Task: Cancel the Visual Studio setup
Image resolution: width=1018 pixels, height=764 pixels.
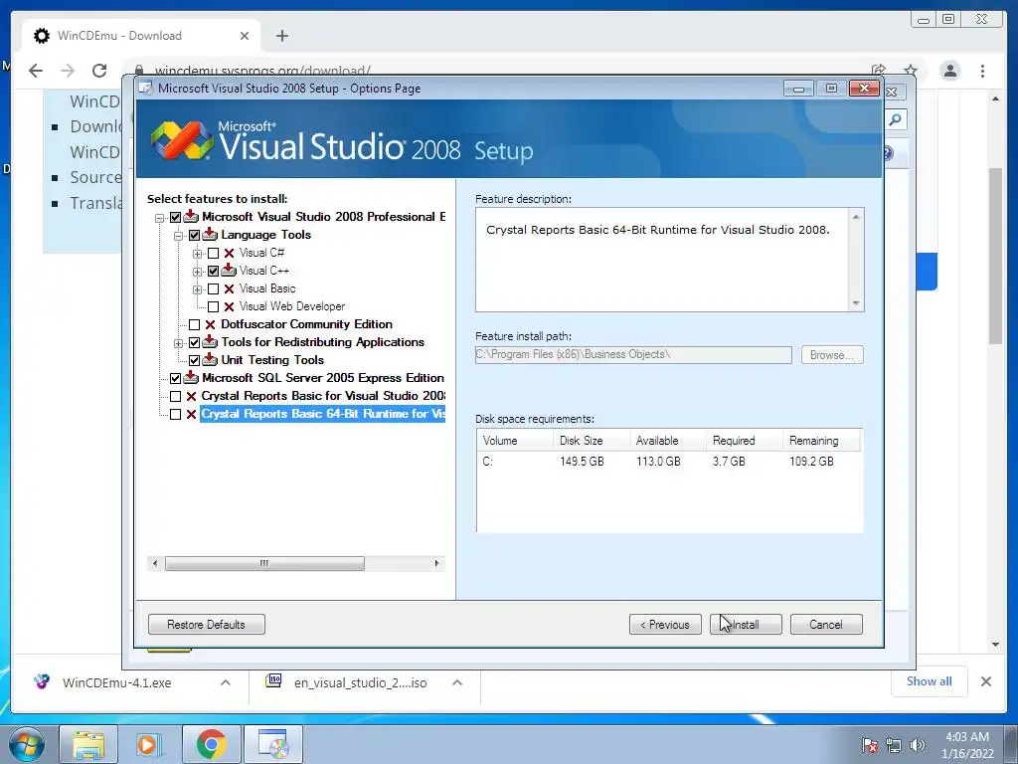Action: tap(826, 625)
